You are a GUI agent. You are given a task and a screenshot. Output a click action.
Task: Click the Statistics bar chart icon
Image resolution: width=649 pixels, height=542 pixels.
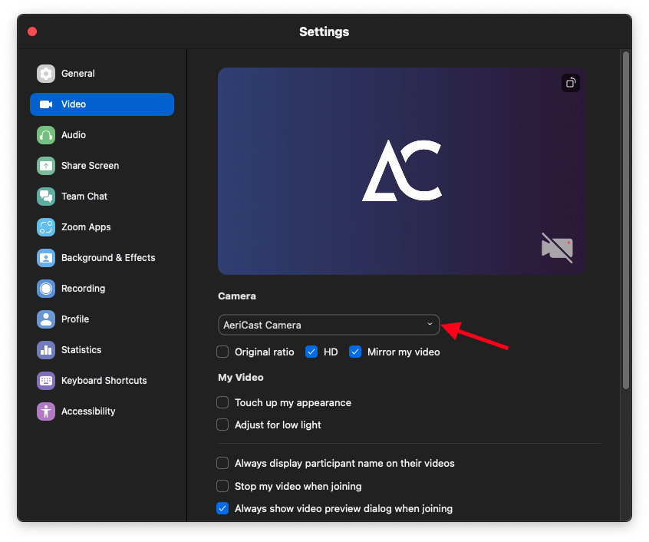(46, 350)
